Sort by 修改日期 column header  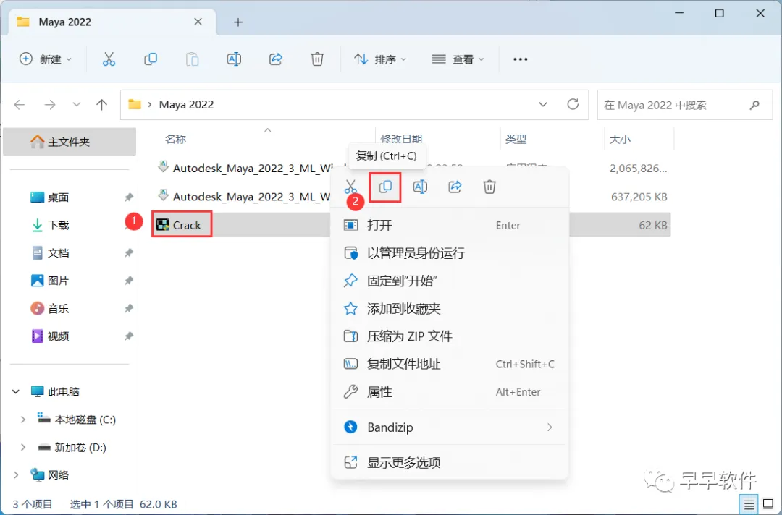click(401, 139)
